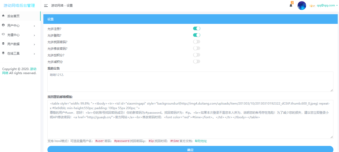Screen dimensions: 339x152
Task: Open 用户数据 sidebar menu
Action: 20,44
